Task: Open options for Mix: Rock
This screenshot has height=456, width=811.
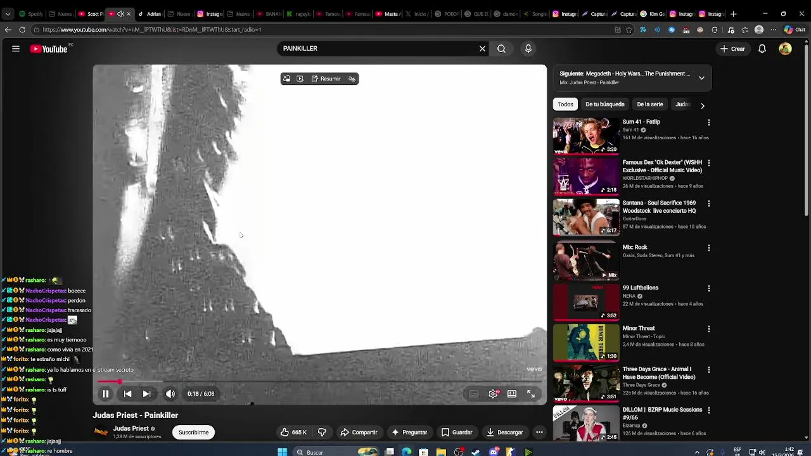Action: tap(708, 248)
